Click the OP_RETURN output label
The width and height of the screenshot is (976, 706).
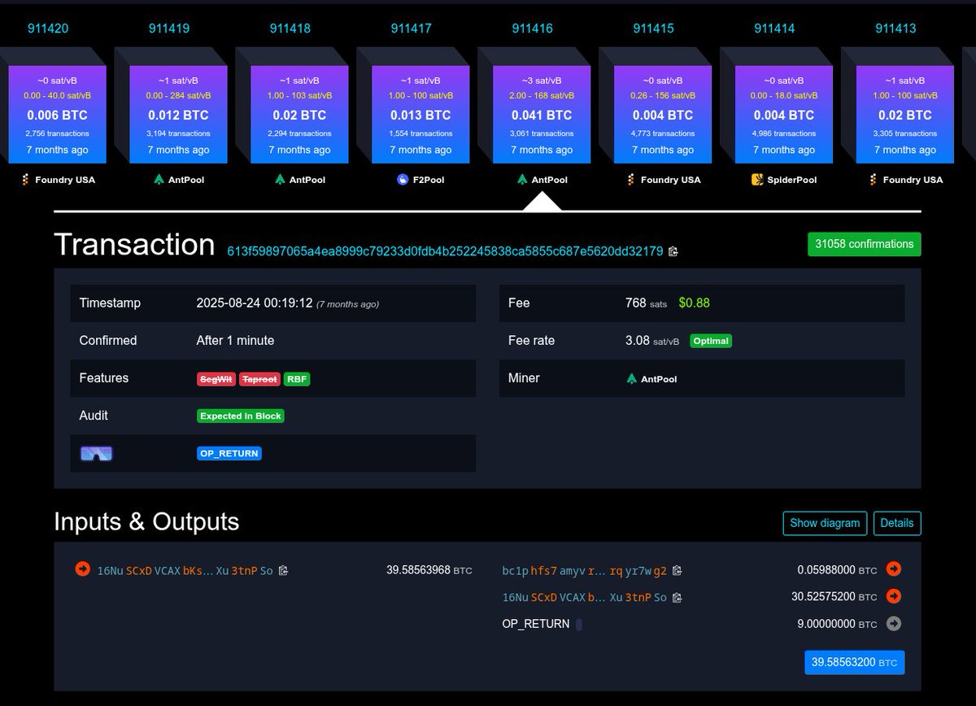[x=536, y=625]
